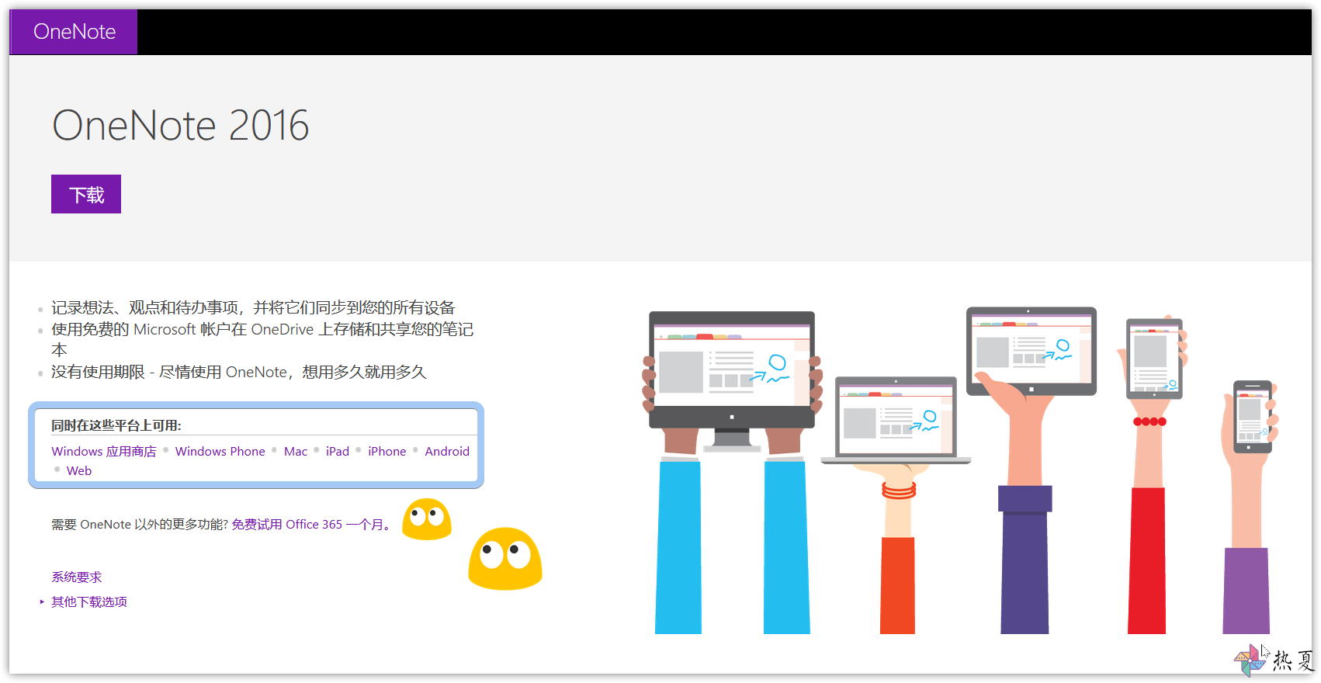Image resolution: width=1321 pixels, height=683 pixels.
Task: Click the 同时在这些平台上可用 label
Action: (x=116, y=425)
